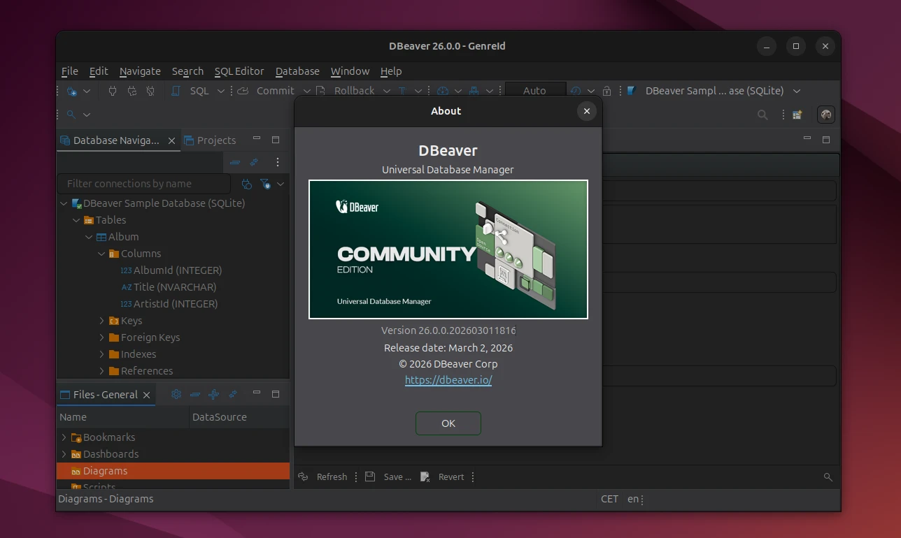
Task: Open the Database menu
Action: tap(297, 71)
